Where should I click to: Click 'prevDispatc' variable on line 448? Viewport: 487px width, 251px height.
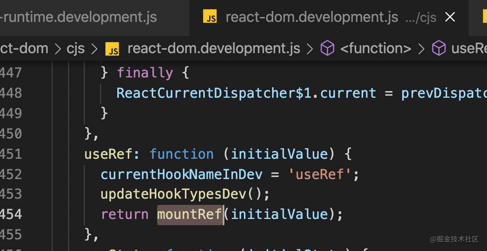(x=444, y=93)
